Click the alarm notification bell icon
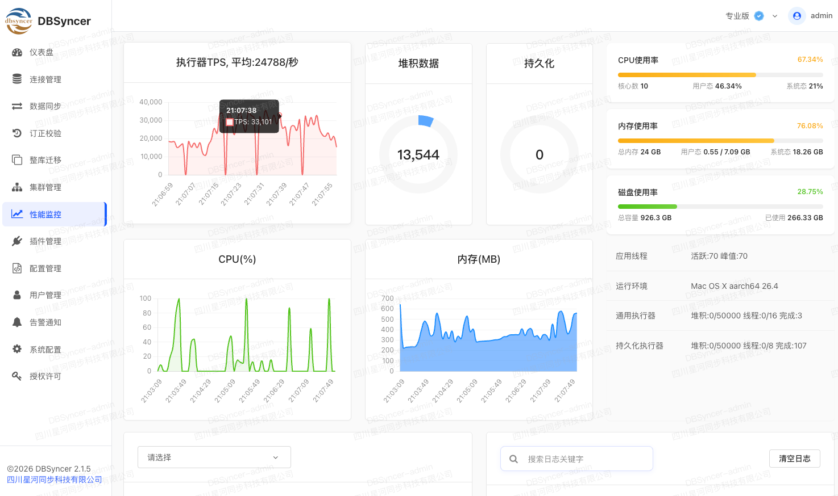The image size is (838, 496). click(x=17, y=322)
